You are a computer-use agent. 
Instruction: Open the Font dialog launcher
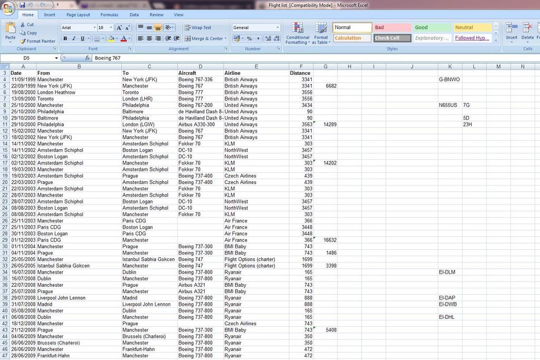130,48
